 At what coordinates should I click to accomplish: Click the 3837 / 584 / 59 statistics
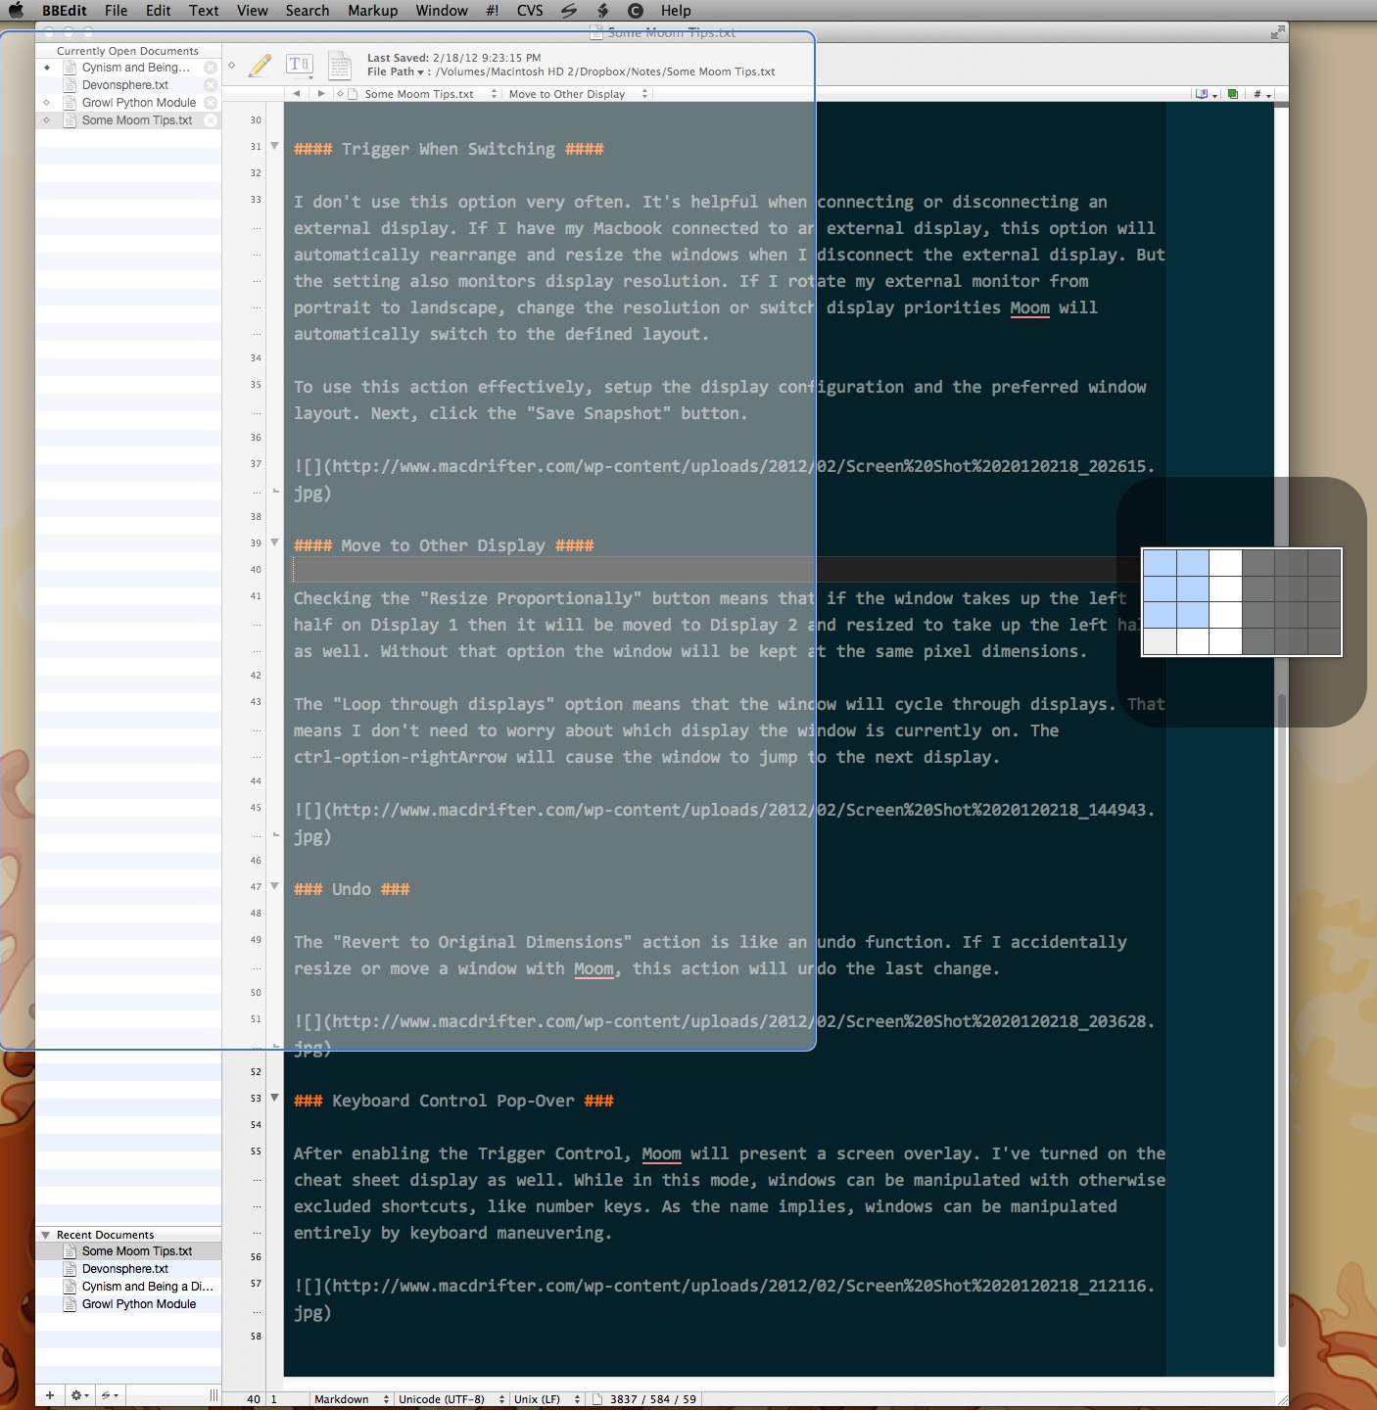[653, 1399]
